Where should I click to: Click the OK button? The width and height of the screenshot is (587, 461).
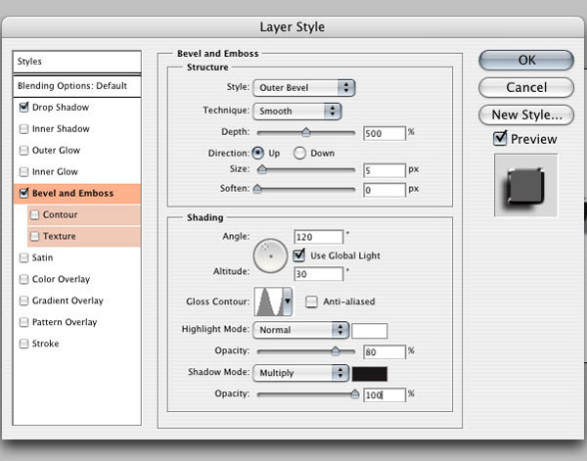(x=526, y=60)
